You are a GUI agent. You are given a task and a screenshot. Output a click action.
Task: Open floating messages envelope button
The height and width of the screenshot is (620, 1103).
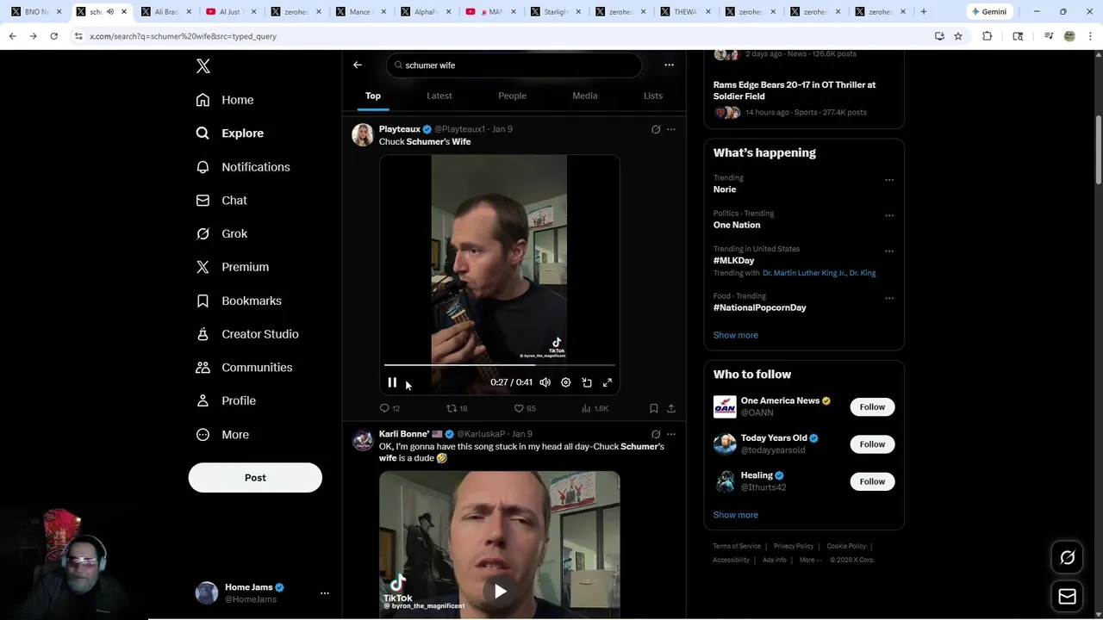pyautogui.click(x=1067, y=596)
